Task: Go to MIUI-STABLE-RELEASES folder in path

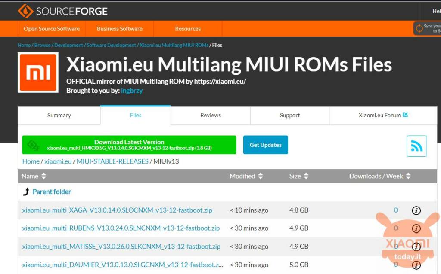Action: [112, 161]
